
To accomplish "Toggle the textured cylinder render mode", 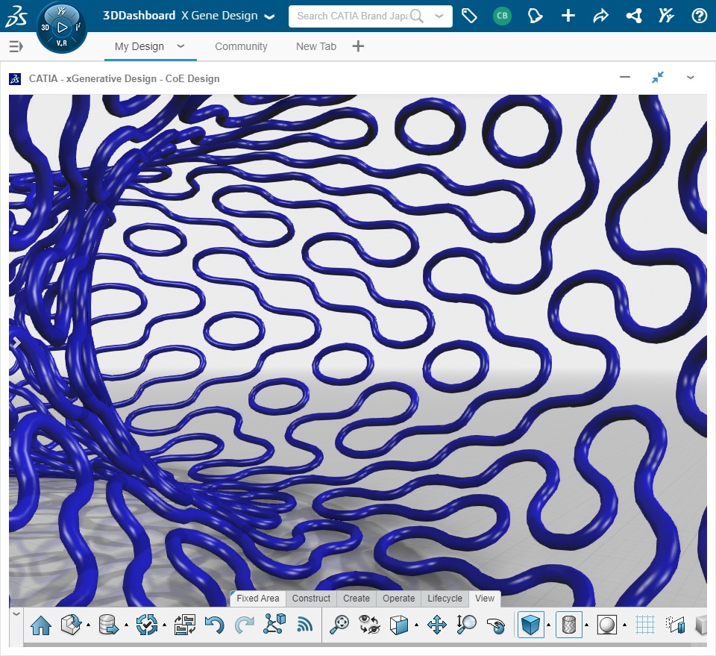I will click(569, 625).
